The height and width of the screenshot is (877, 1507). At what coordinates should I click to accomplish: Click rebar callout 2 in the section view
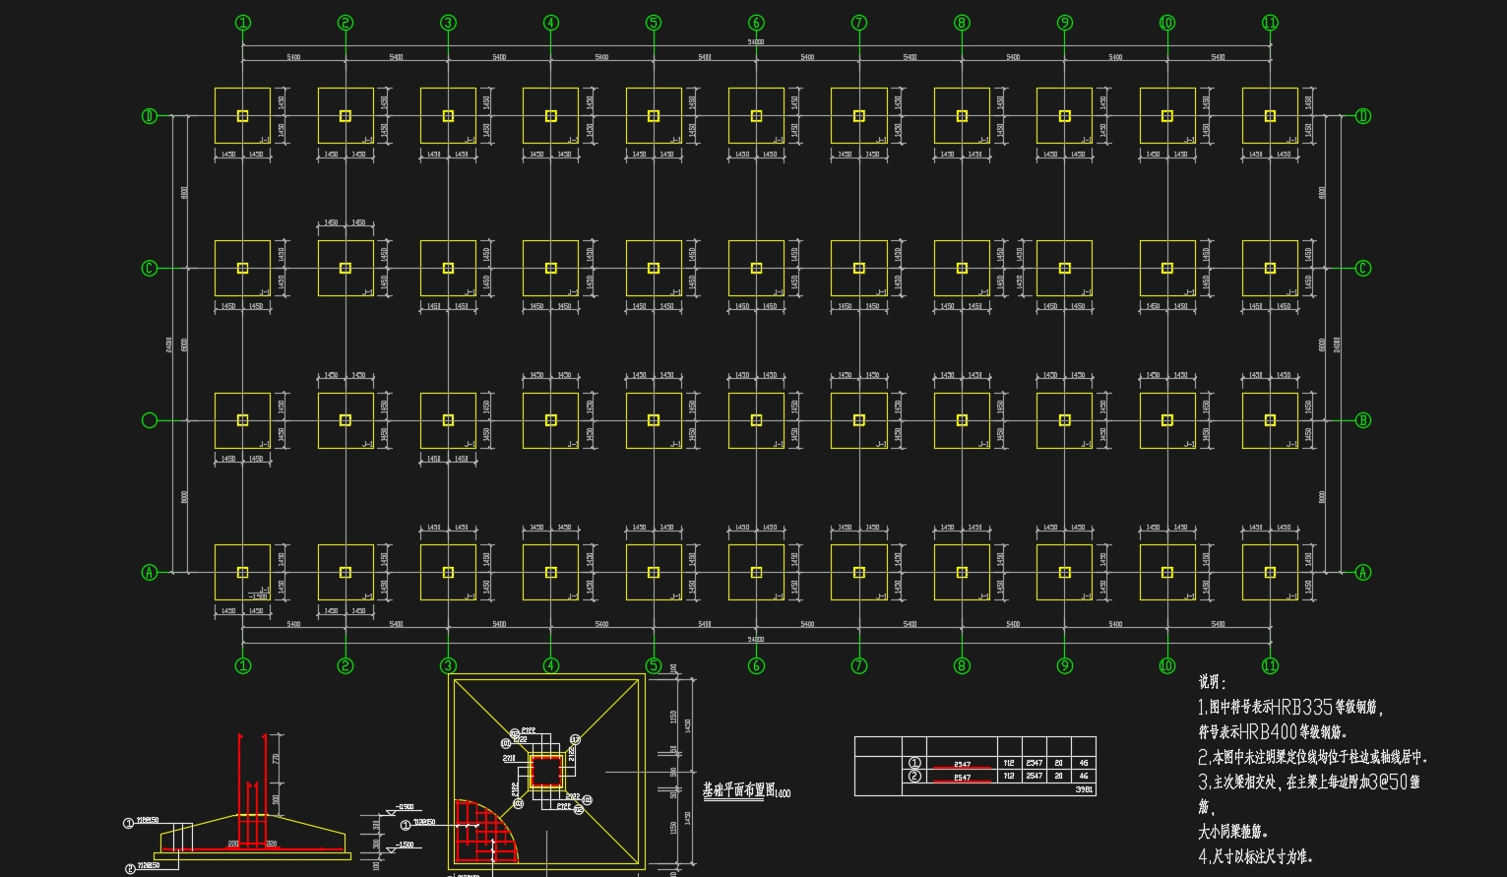coord(130,868)
